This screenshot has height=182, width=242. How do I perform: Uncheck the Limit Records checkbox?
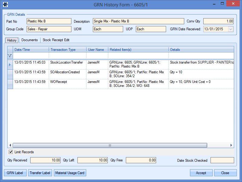coord(11,152)
